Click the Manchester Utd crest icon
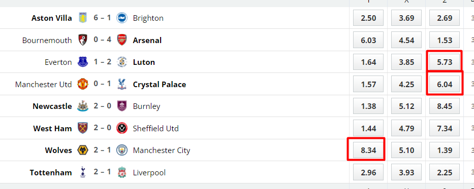Image resolution: width=474 pixels, height=189 pixels. point(82,84)
